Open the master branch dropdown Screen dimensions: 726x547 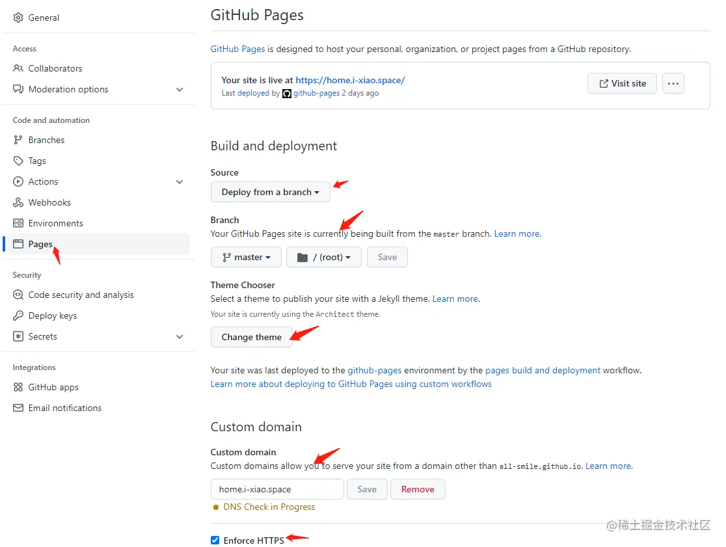246,258
